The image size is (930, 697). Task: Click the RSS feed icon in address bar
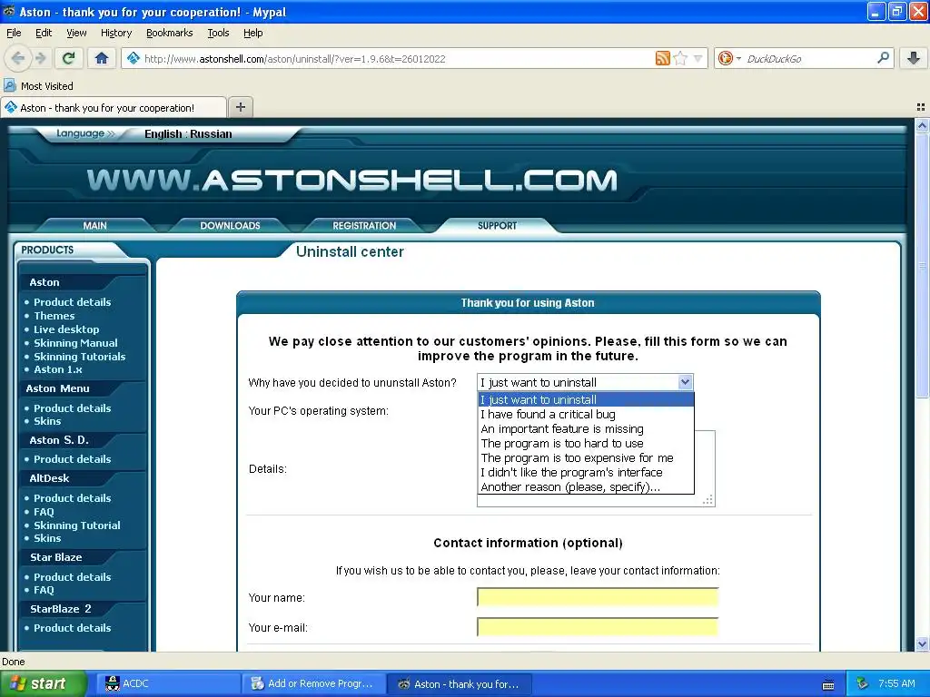pos(662,58)
